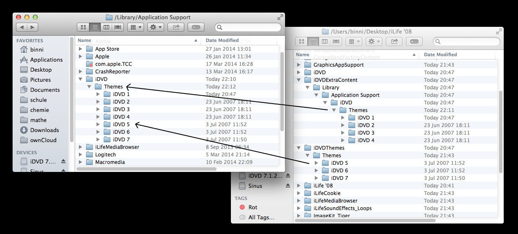Select list view in Application Support window
518x234 pixels.
pos(95,27)
